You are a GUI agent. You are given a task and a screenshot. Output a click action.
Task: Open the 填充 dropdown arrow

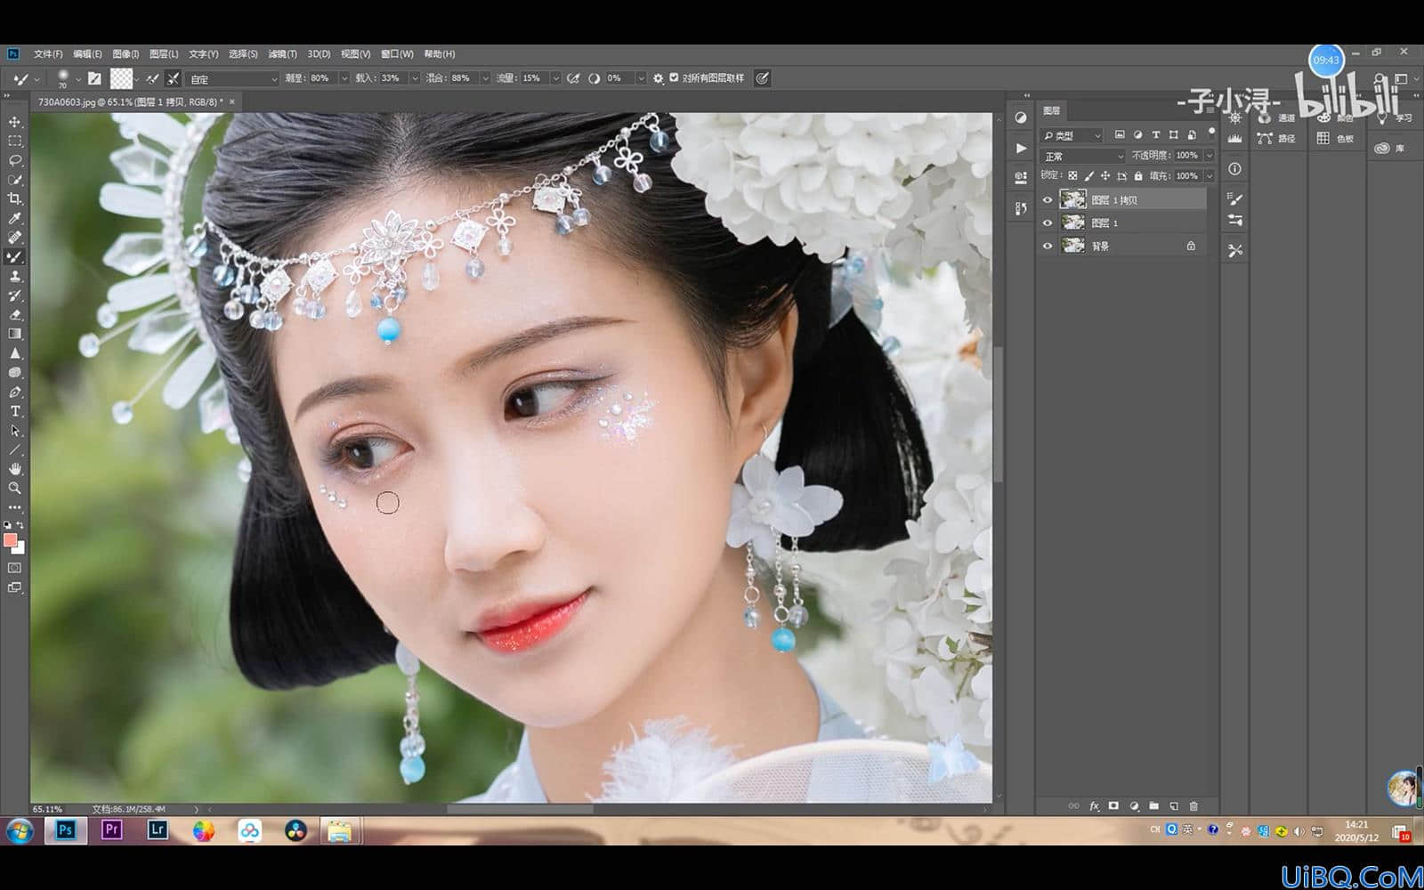click(1209, 176)
